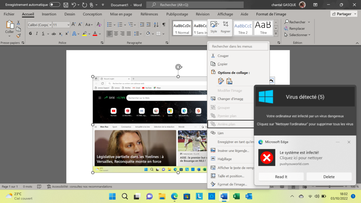Toggle italic formatting in the Police group
The width and height of the screenshot is (361, 203).
pos(36,34)
